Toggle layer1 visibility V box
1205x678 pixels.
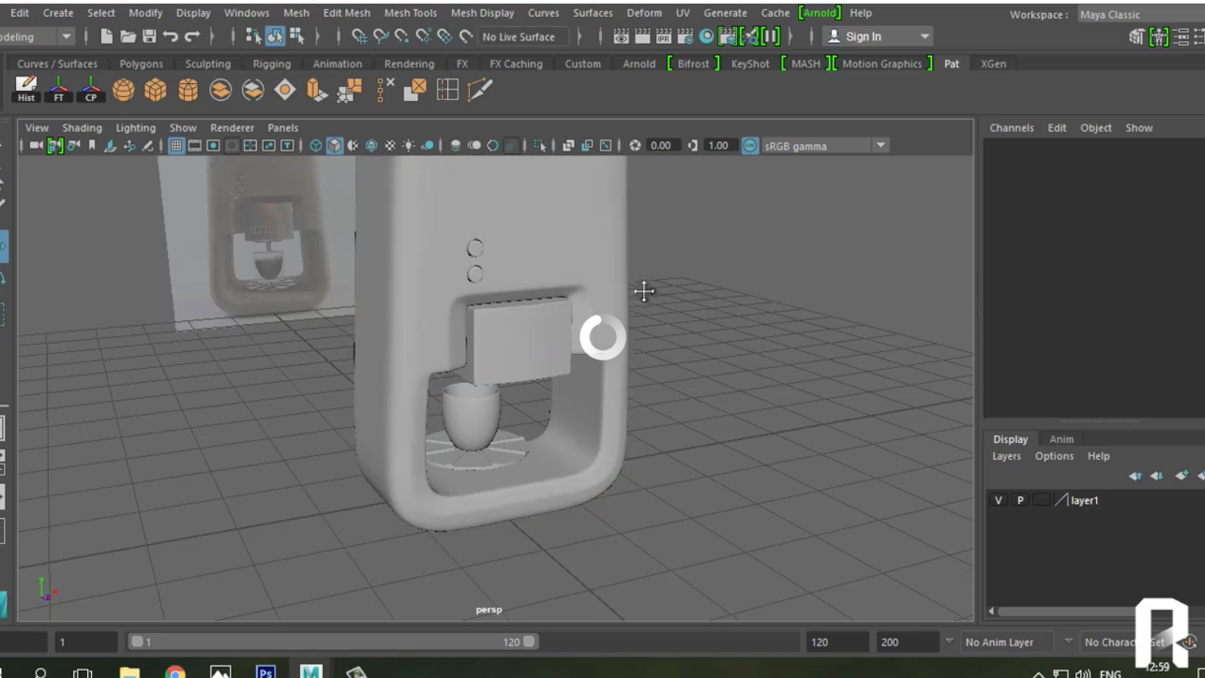(998, 500)
